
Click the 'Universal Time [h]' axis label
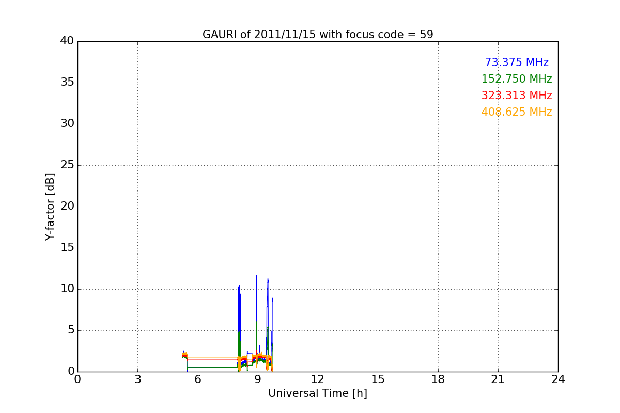point(318,393)
